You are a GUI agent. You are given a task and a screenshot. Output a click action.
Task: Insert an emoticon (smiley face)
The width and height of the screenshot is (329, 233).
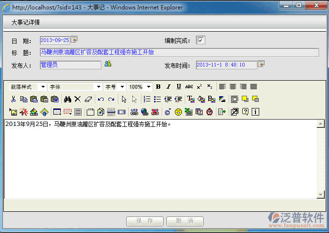178,112
